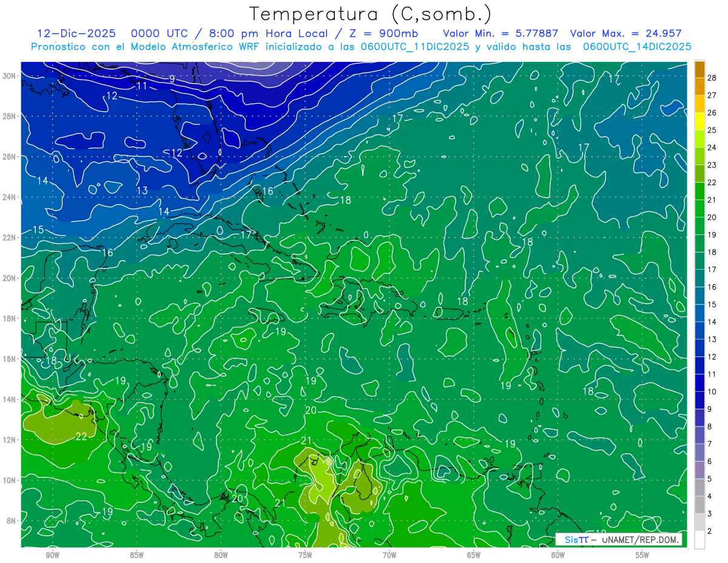Click the purple legend swatch between 5 and 6
728x563 pixels.
click(x=700, y=470)
